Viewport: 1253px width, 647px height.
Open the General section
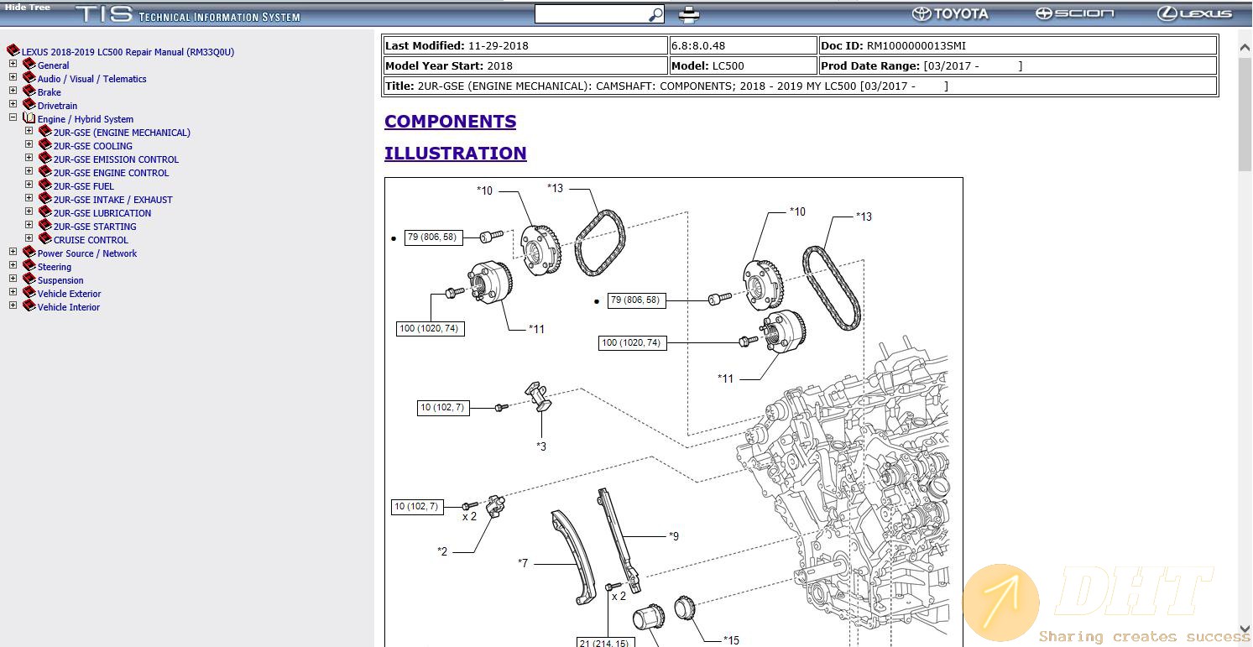pyautogui.click(x=53, y=65)
